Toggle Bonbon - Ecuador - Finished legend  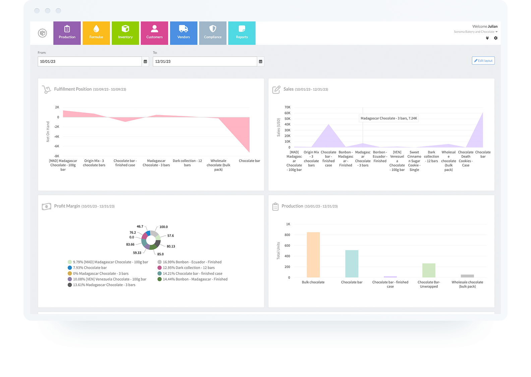coord(189,262)
